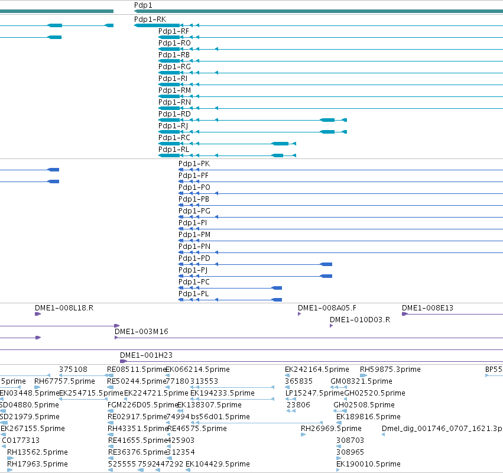Viewport: 503px width, 473px height.
Task: Select the RE08511.5prime EST label
Action: pyautogui.click(x=137, y=370)
